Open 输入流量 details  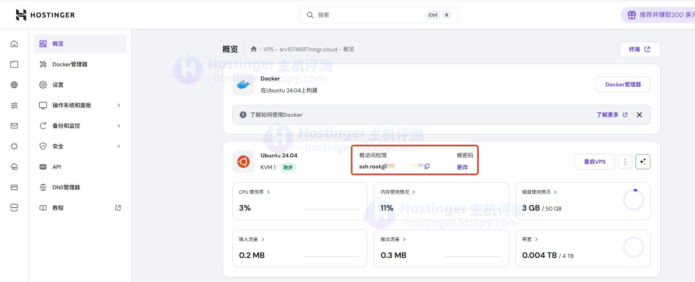(251, 239)
